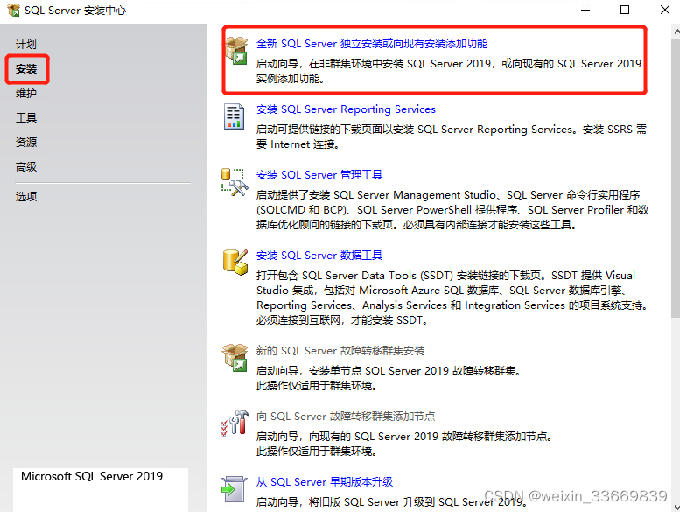The image size is (680, 512).
Task: Click 向 SQL Server 故障转移群集添加节点 link
Action: (345, 417)
